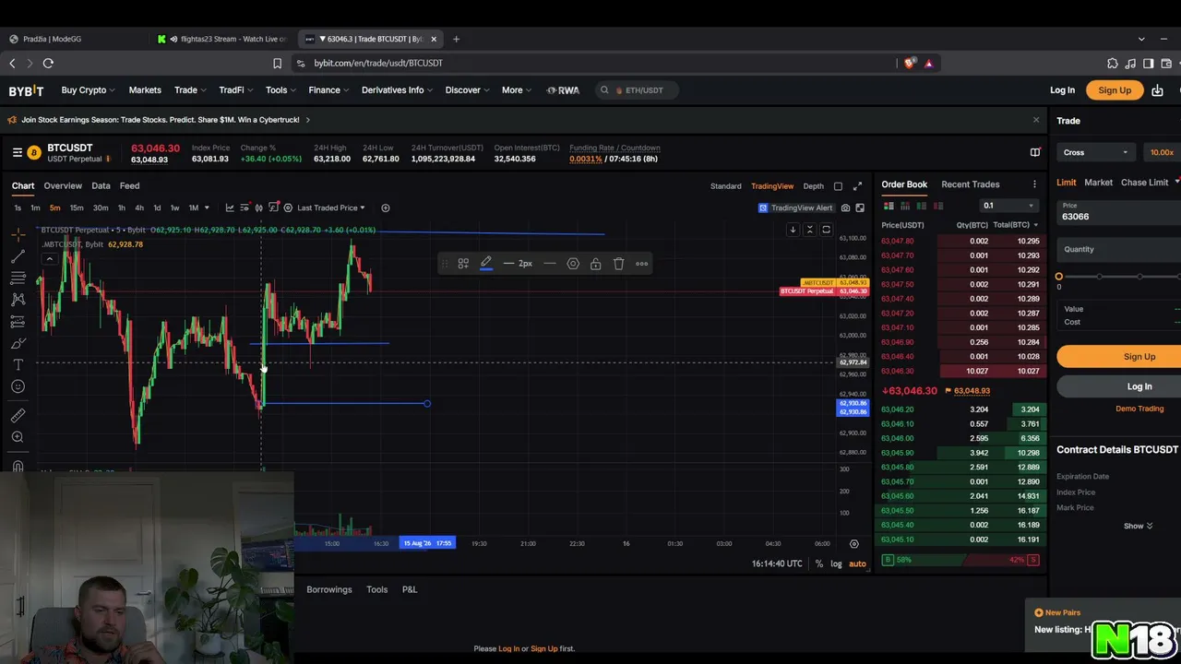Select the crosshair cursor tool

[18, 236]
